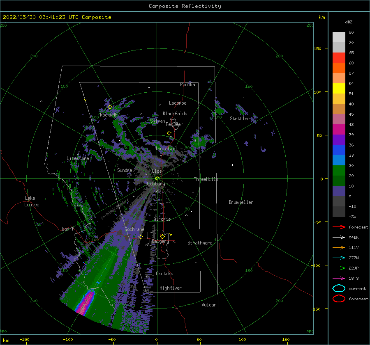Click the white 04DK arrow in legend
Image resolution: width=370 pixels, height=345 pixels.
click(x=339, y=238)
